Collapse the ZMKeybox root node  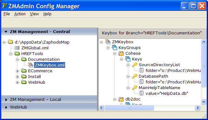point(101,42)
